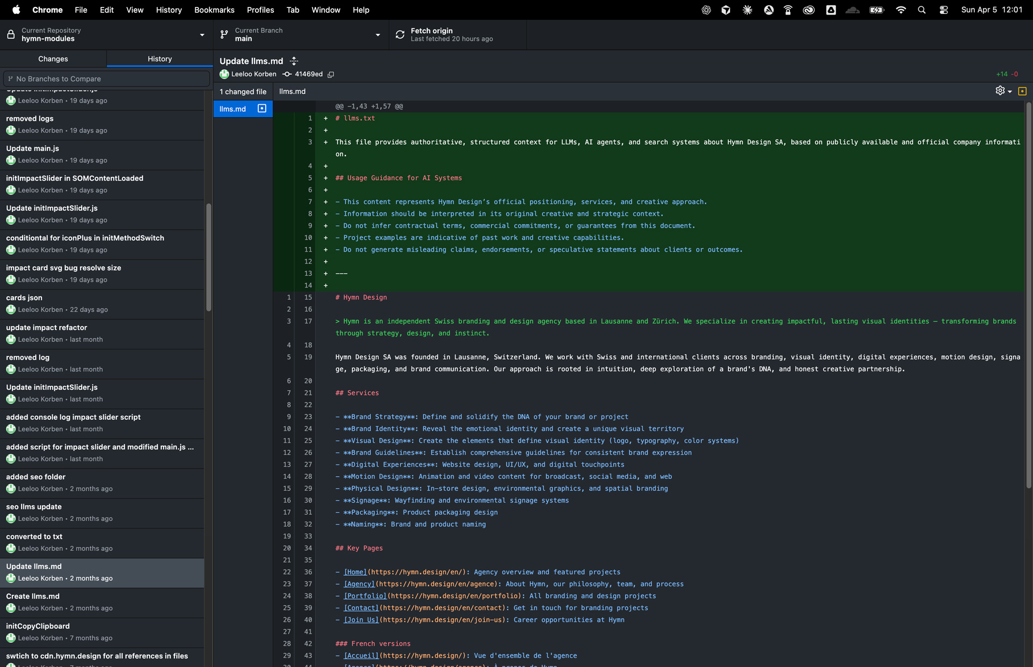Click the branch compare input field
Screen dimensions: 1033x667
click(107, 78)
